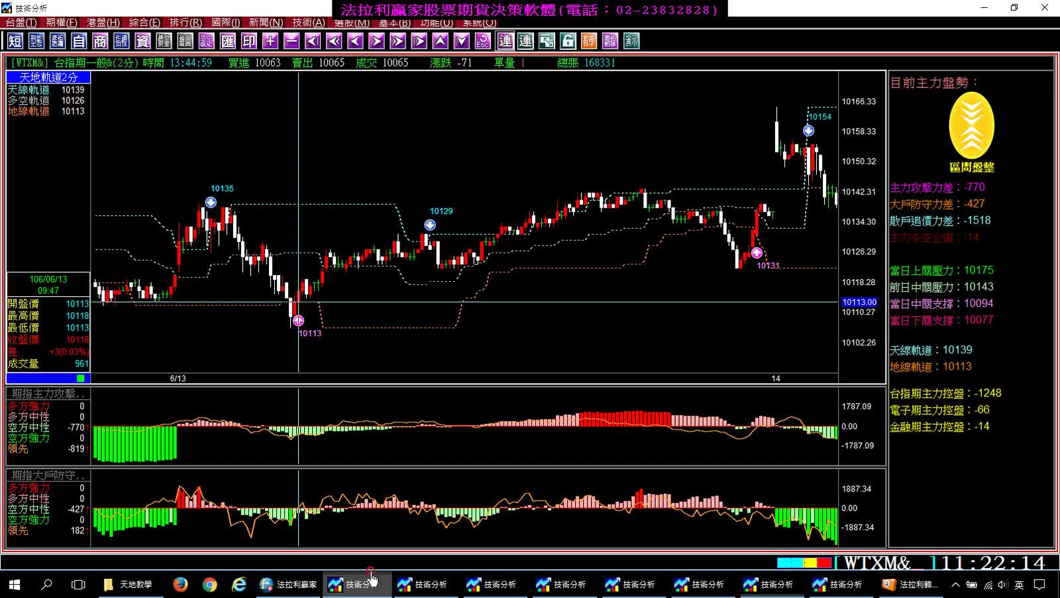The image size is (1060, 598).
Task: Open the 新聞(N) menu
Action: [x=266, y=23]
